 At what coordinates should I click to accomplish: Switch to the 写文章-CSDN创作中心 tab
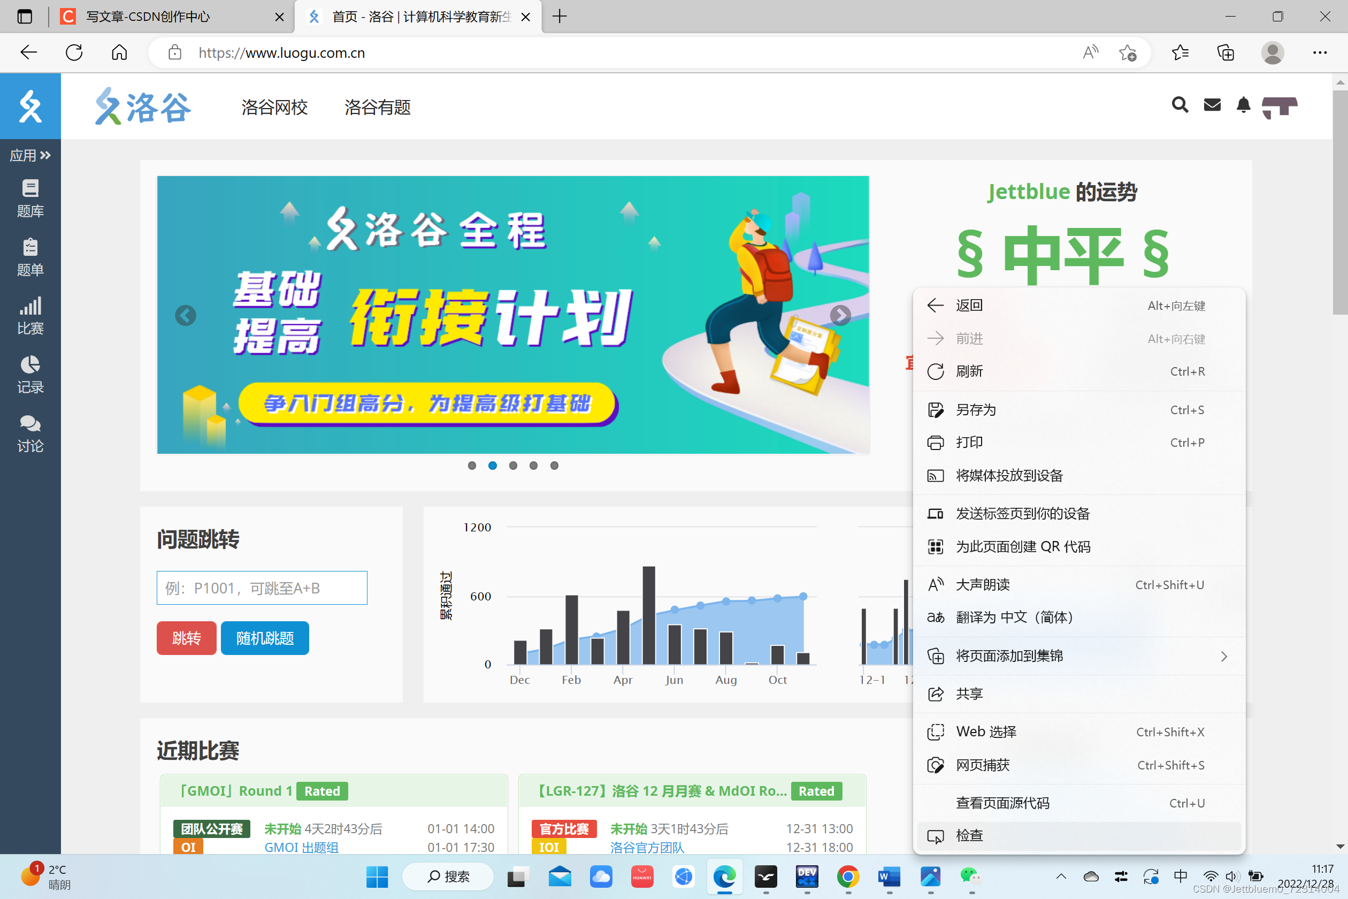pos(148,17)
